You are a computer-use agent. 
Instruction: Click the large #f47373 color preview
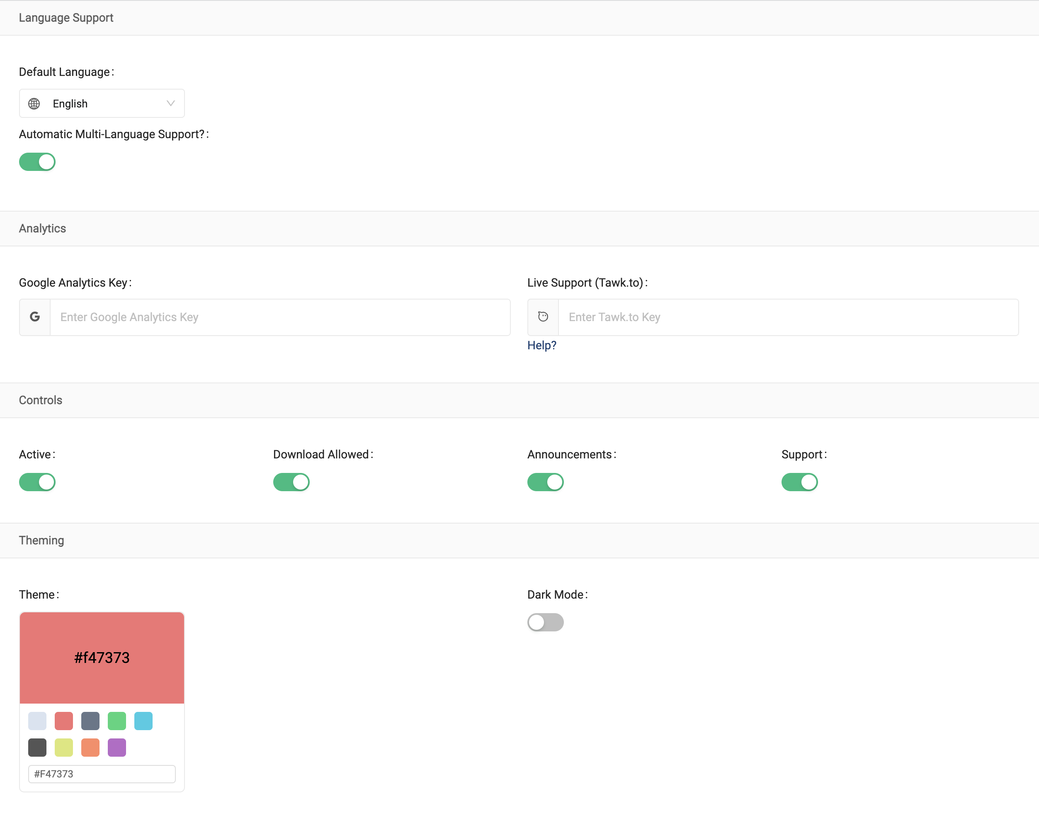[x=102, y=658]
